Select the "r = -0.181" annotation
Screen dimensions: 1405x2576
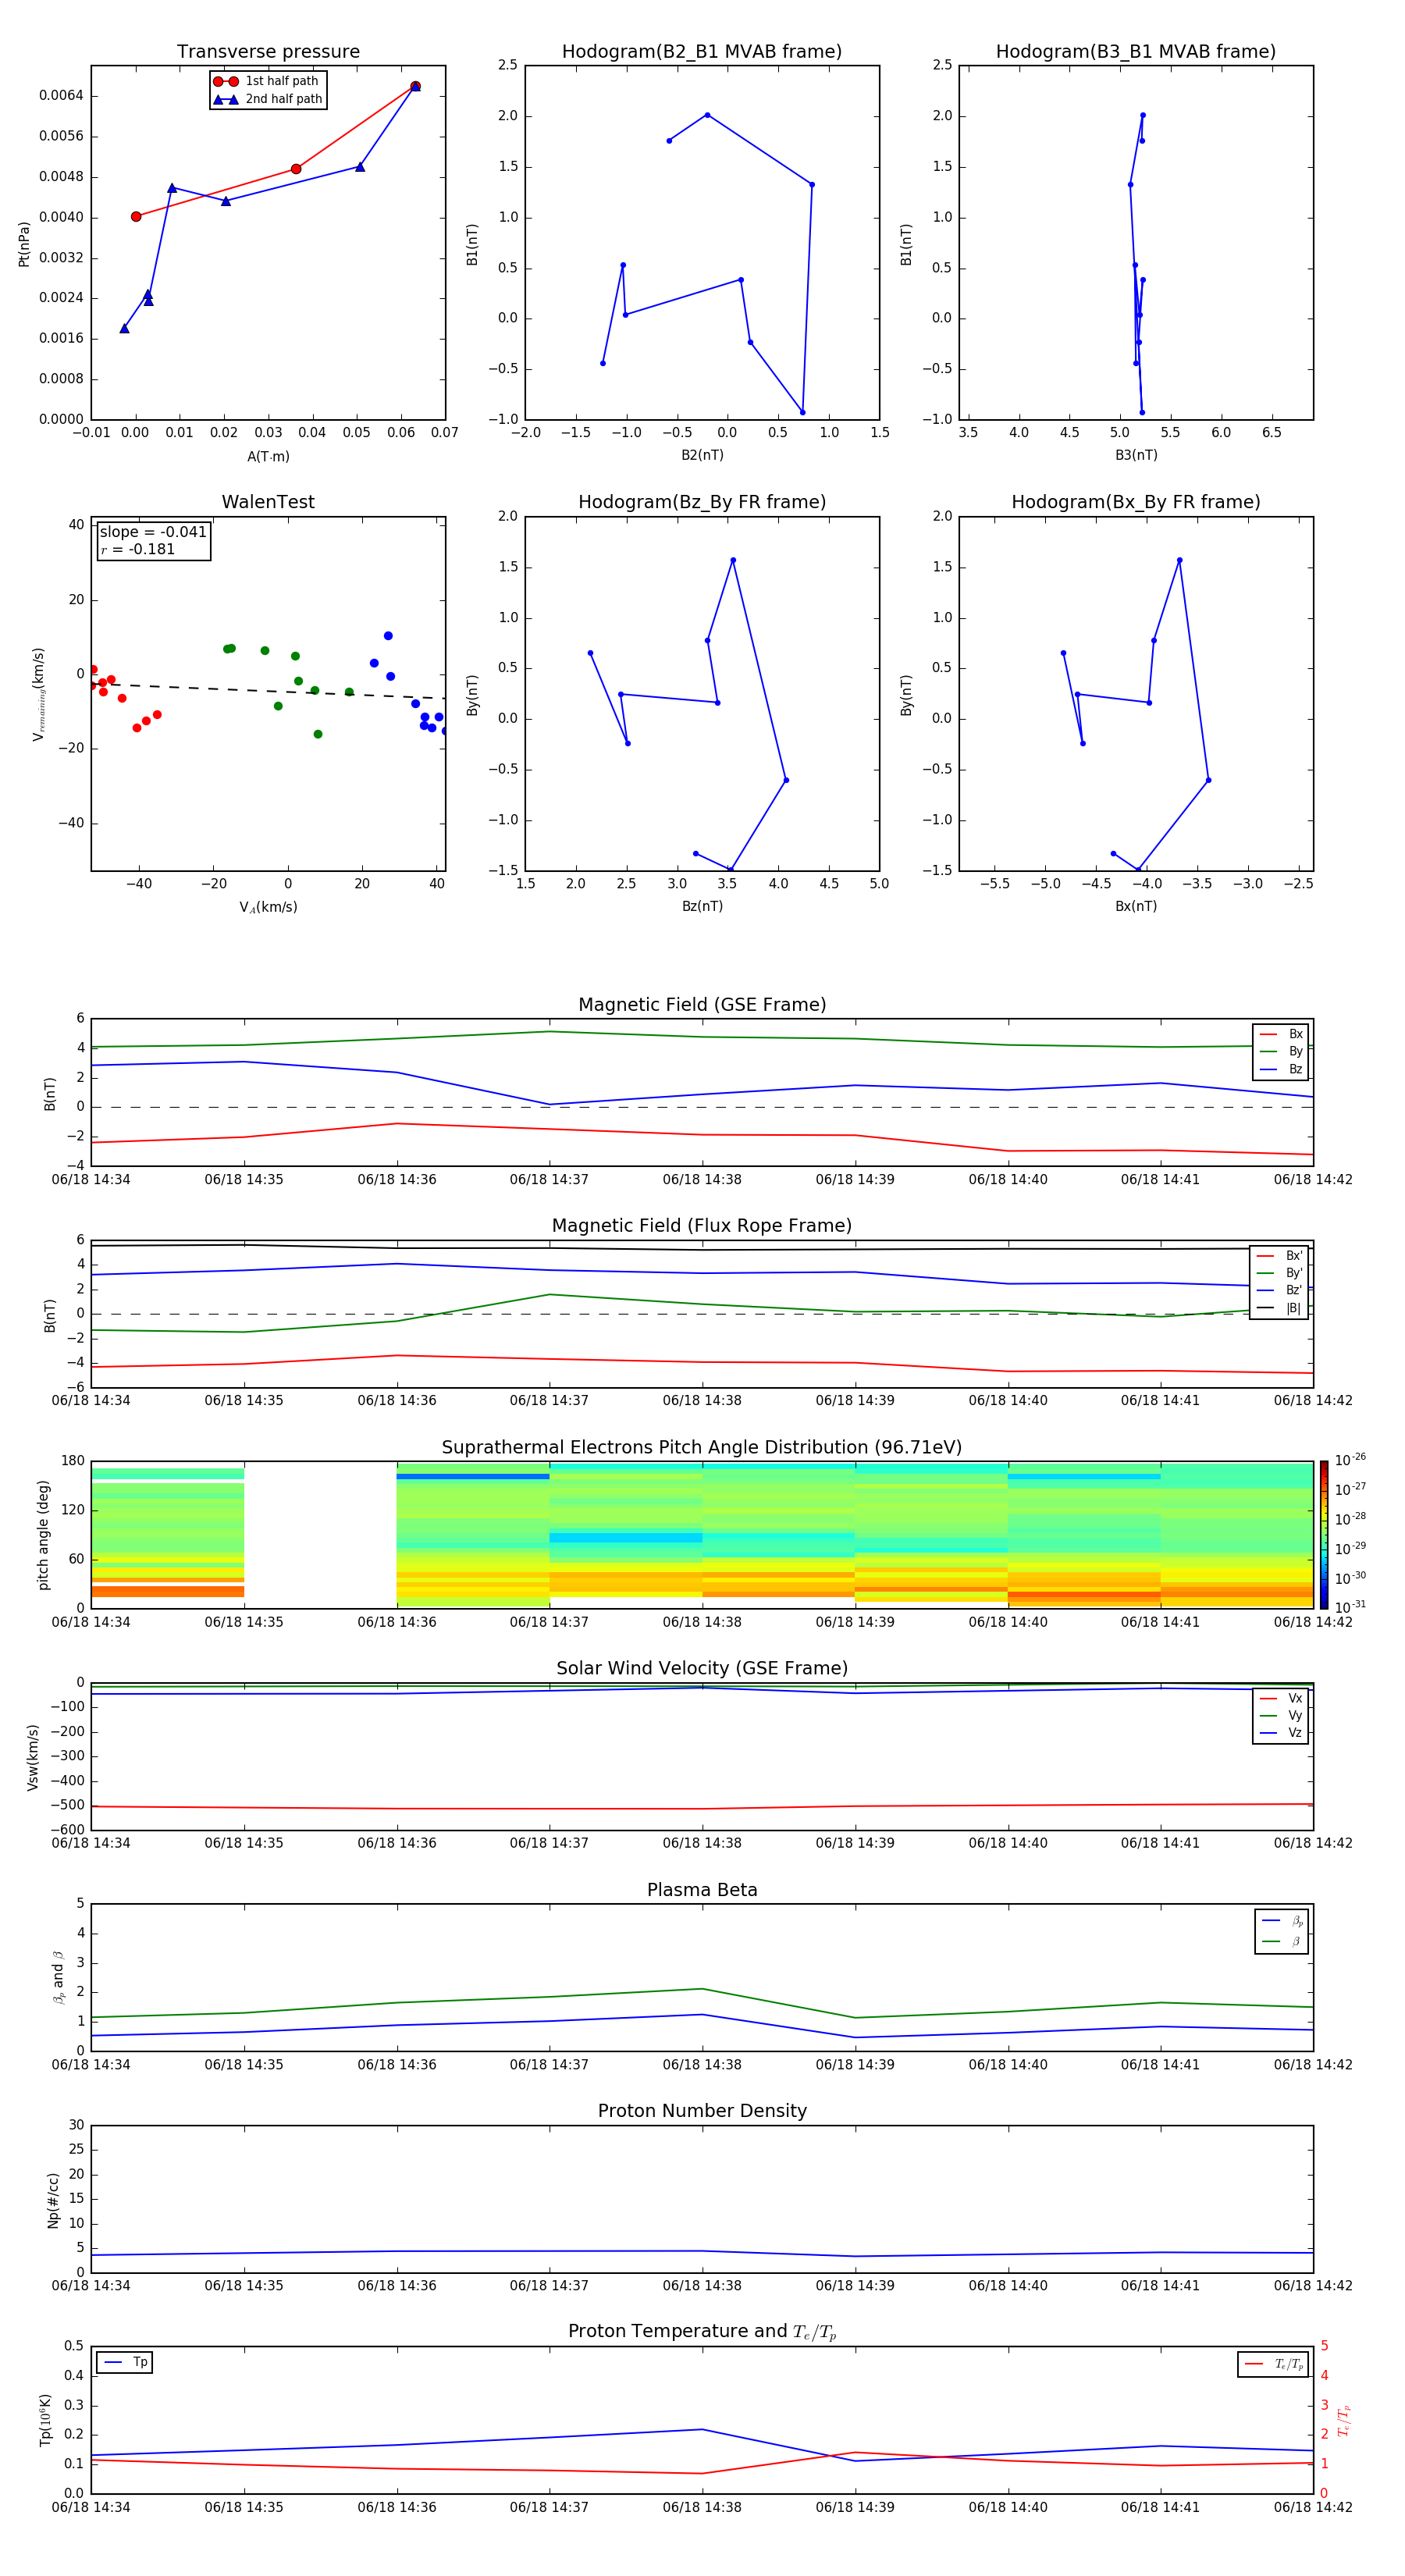pos(138,549)
